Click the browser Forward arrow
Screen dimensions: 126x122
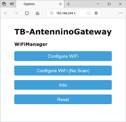click(x=16, y=13)
